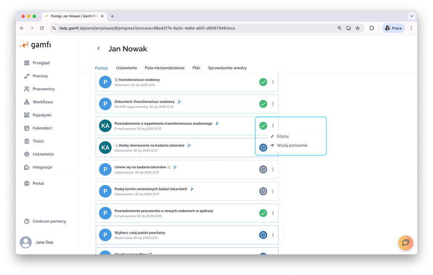Image resolution: width=433 pixels, height=275 pixels.
Task: Open the Pola niestandardowe tab
Action: point(164,68)
